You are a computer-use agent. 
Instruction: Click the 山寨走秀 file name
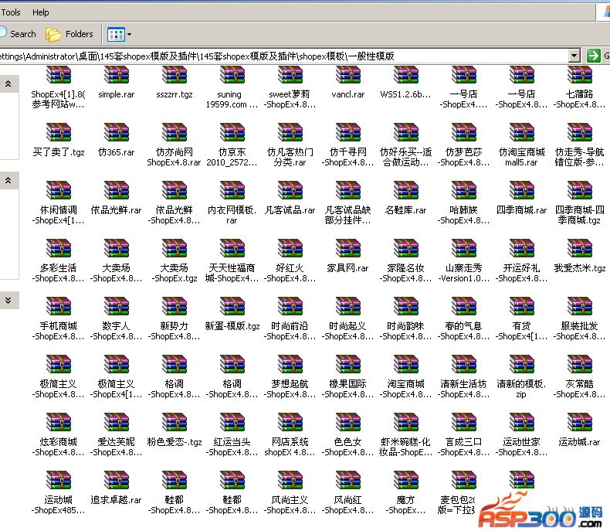[x=463, y=273]
